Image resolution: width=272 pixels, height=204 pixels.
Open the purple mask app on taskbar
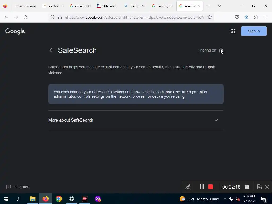click(98, 199)
